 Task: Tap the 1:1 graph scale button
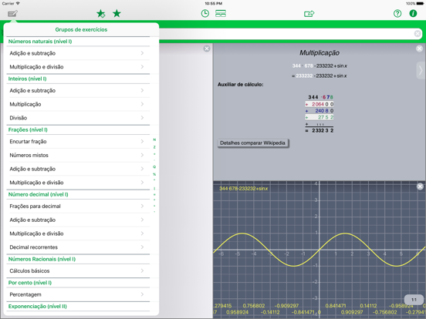point(414,300)
